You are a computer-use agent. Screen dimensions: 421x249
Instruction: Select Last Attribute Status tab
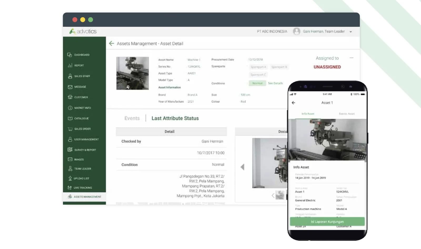tap(175, 118)
